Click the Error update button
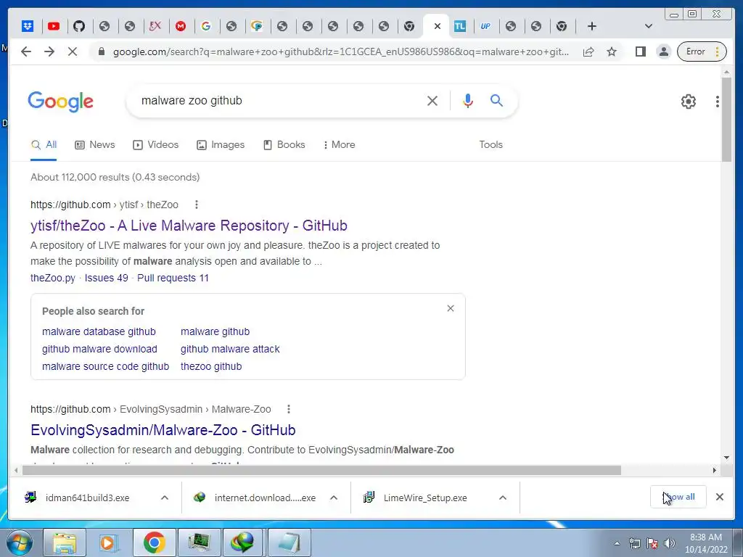743x557 pixels. point(702,51)
